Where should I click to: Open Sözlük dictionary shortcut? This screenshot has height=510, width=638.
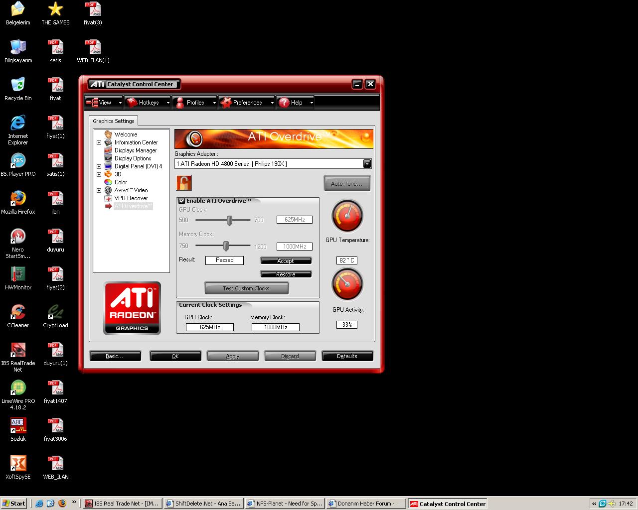click(18, 430)
